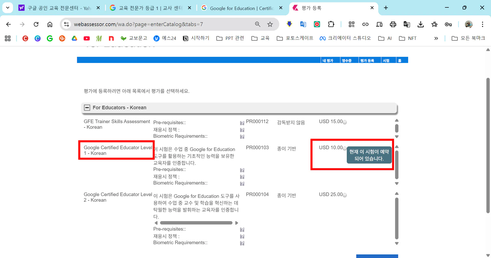
Task: Open the Downloads icon in the toolbar
Action: [421, 24]
